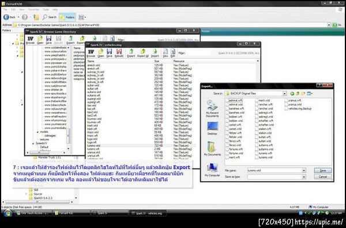Click Save button in Export dialog
Screen dimensions: 346x228
pyautogui.click(x=323, y=170)
